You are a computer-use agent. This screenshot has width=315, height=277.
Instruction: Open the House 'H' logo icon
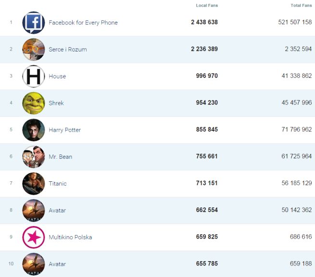tap(33, 76)
